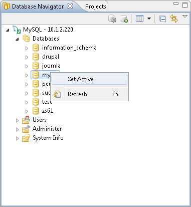The height and width of the screenshot is (207, 191).
Task: Click the table view toolbar icon
Action: coord(139,19)
